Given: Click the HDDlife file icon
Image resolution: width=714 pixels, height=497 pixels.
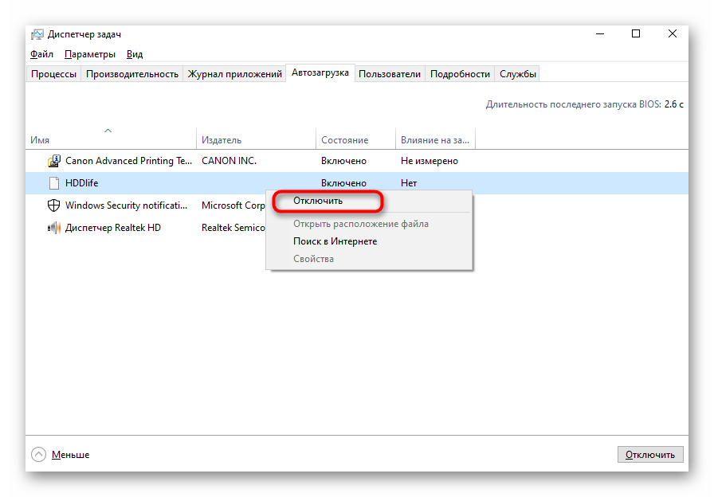Looking at the screenshot, I should pos(54,183).
